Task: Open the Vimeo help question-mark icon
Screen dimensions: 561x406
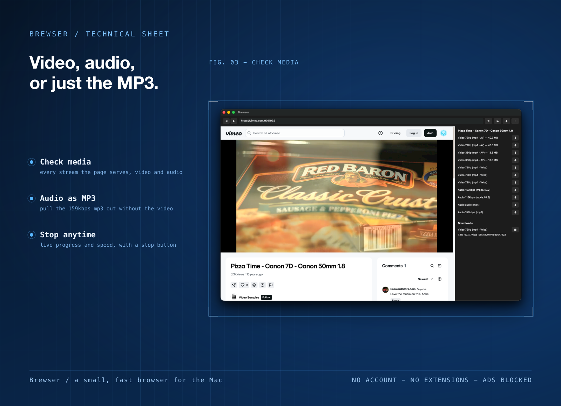Action: 380,133
